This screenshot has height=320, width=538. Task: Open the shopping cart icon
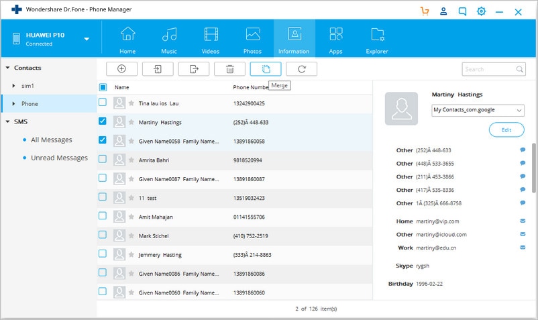(425, 11)
